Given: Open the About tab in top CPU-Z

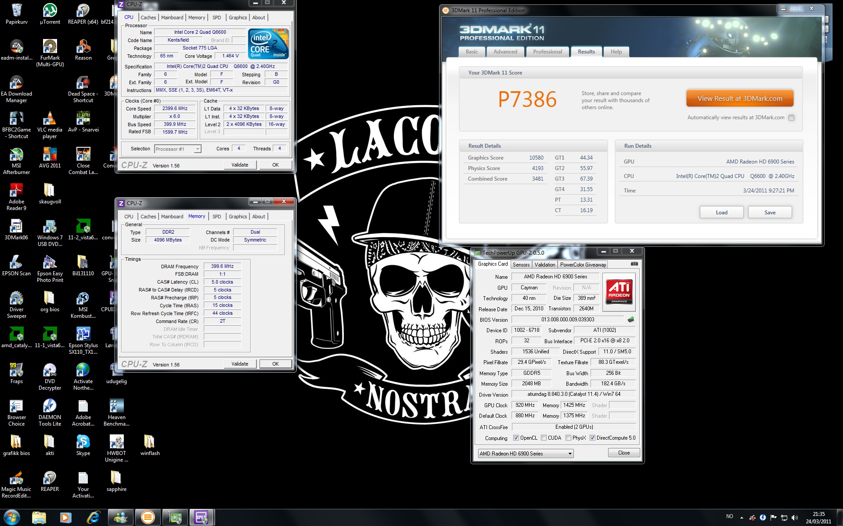Looking at the screenshot, I should coord(258,18).
